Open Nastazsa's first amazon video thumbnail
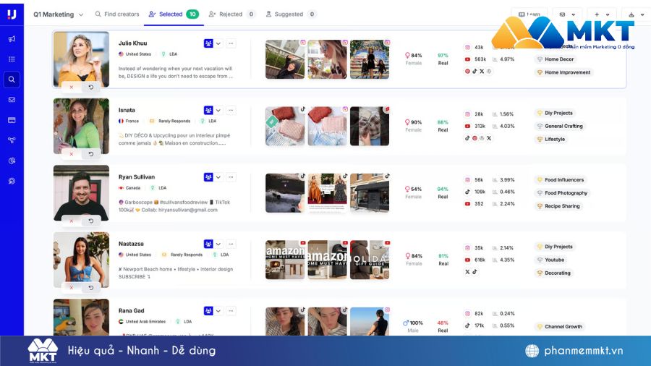651x366 pixels. [x=285, y=260]
